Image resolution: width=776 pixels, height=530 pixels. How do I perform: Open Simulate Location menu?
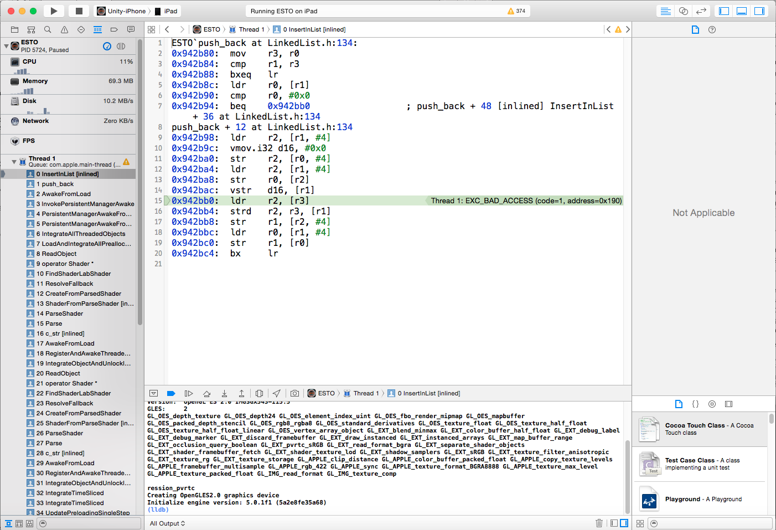click(277, 393)
